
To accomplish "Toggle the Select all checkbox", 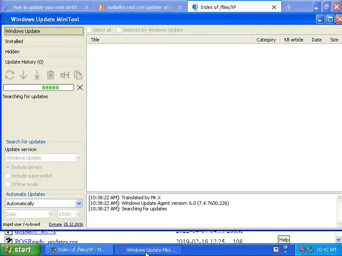I will point(89,30).
